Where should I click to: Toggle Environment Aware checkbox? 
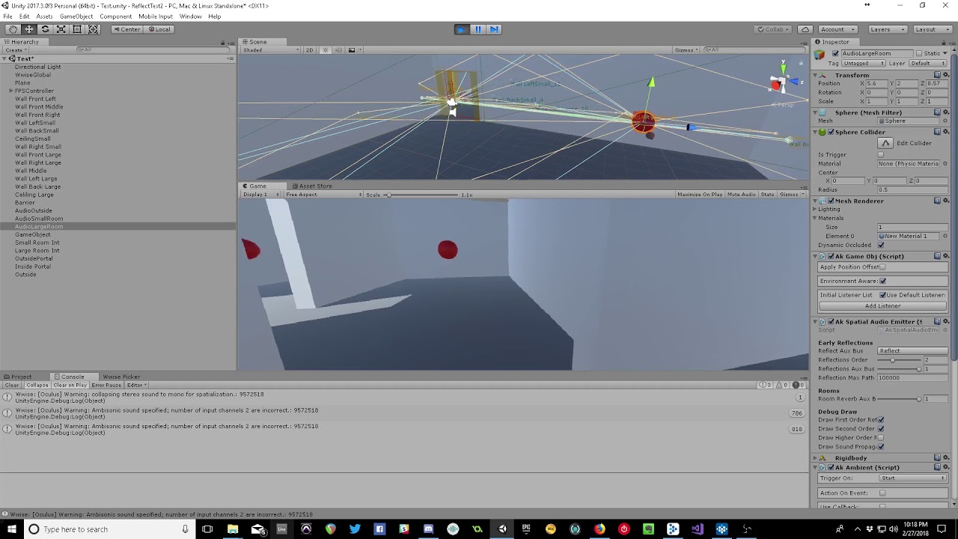(883, 281)
